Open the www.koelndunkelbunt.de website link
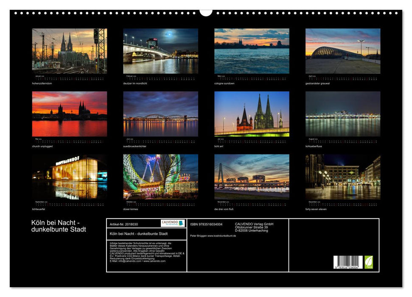Image resolution: width=412 pixels, height=297 pixels. 221,236
